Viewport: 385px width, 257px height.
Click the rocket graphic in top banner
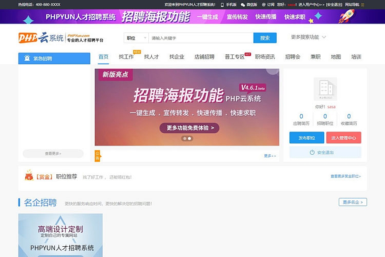coord(346,16)
